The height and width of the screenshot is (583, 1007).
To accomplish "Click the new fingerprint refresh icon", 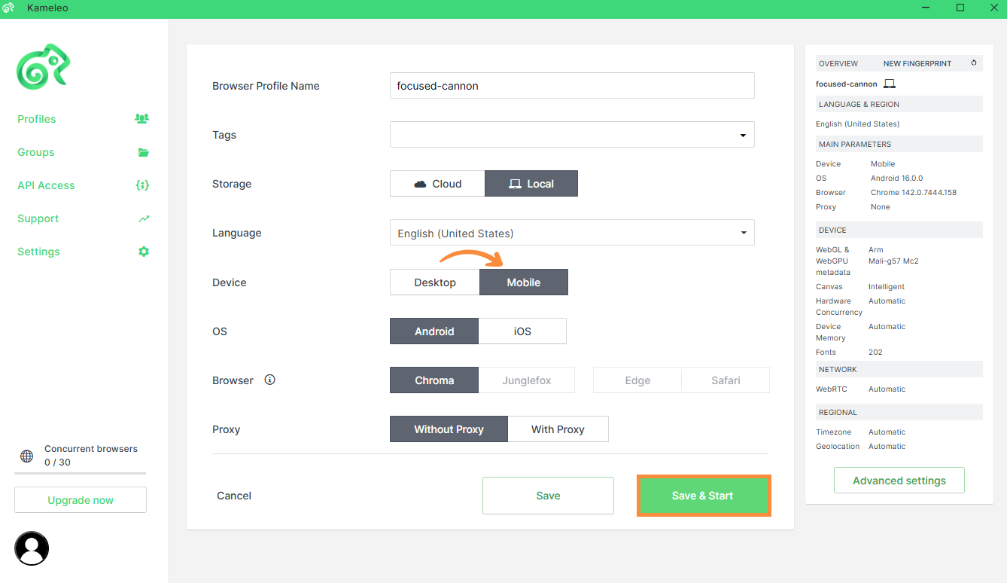I will tap(974, 63).
